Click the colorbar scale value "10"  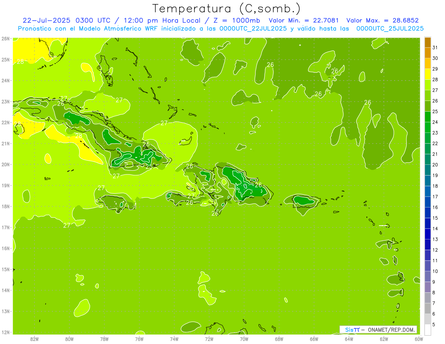pos(435,271)
